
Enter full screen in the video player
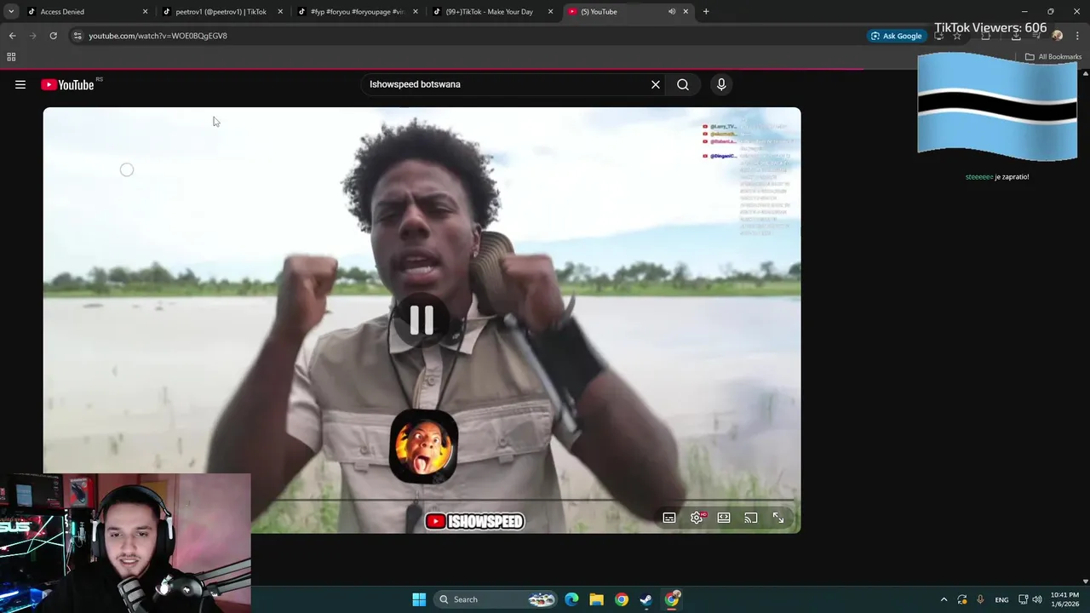[x=778, y=518]
